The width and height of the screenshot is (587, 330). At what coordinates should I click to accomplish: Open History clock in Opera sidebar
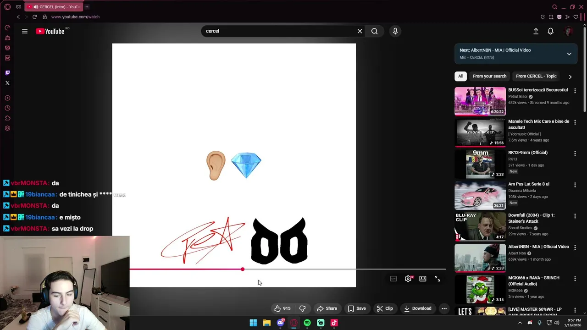pyautogui.click(x=7, y=108)
